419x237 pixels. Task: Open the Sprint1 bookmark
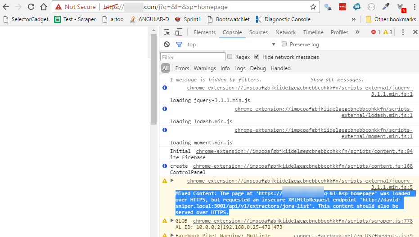click(188, 19)
